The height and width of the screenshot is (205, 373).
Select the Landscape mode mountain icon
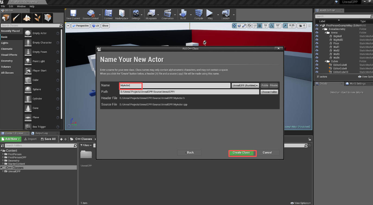(27, 18)
